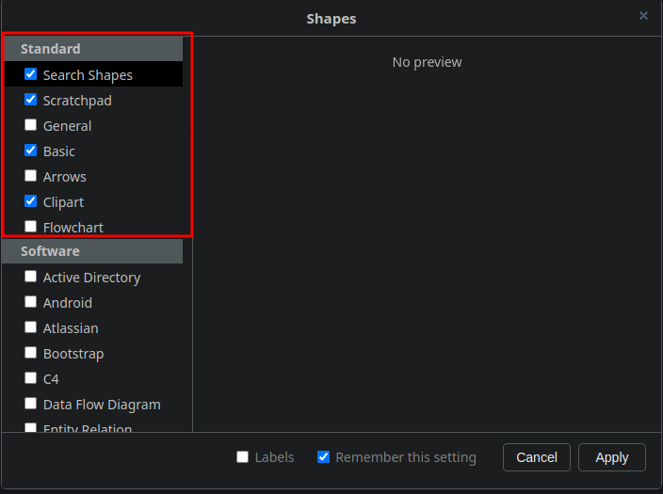Enable the Data Flow Diagram checkbox
The height and width of the screenshot is (494, 663).
coord(31,404)
